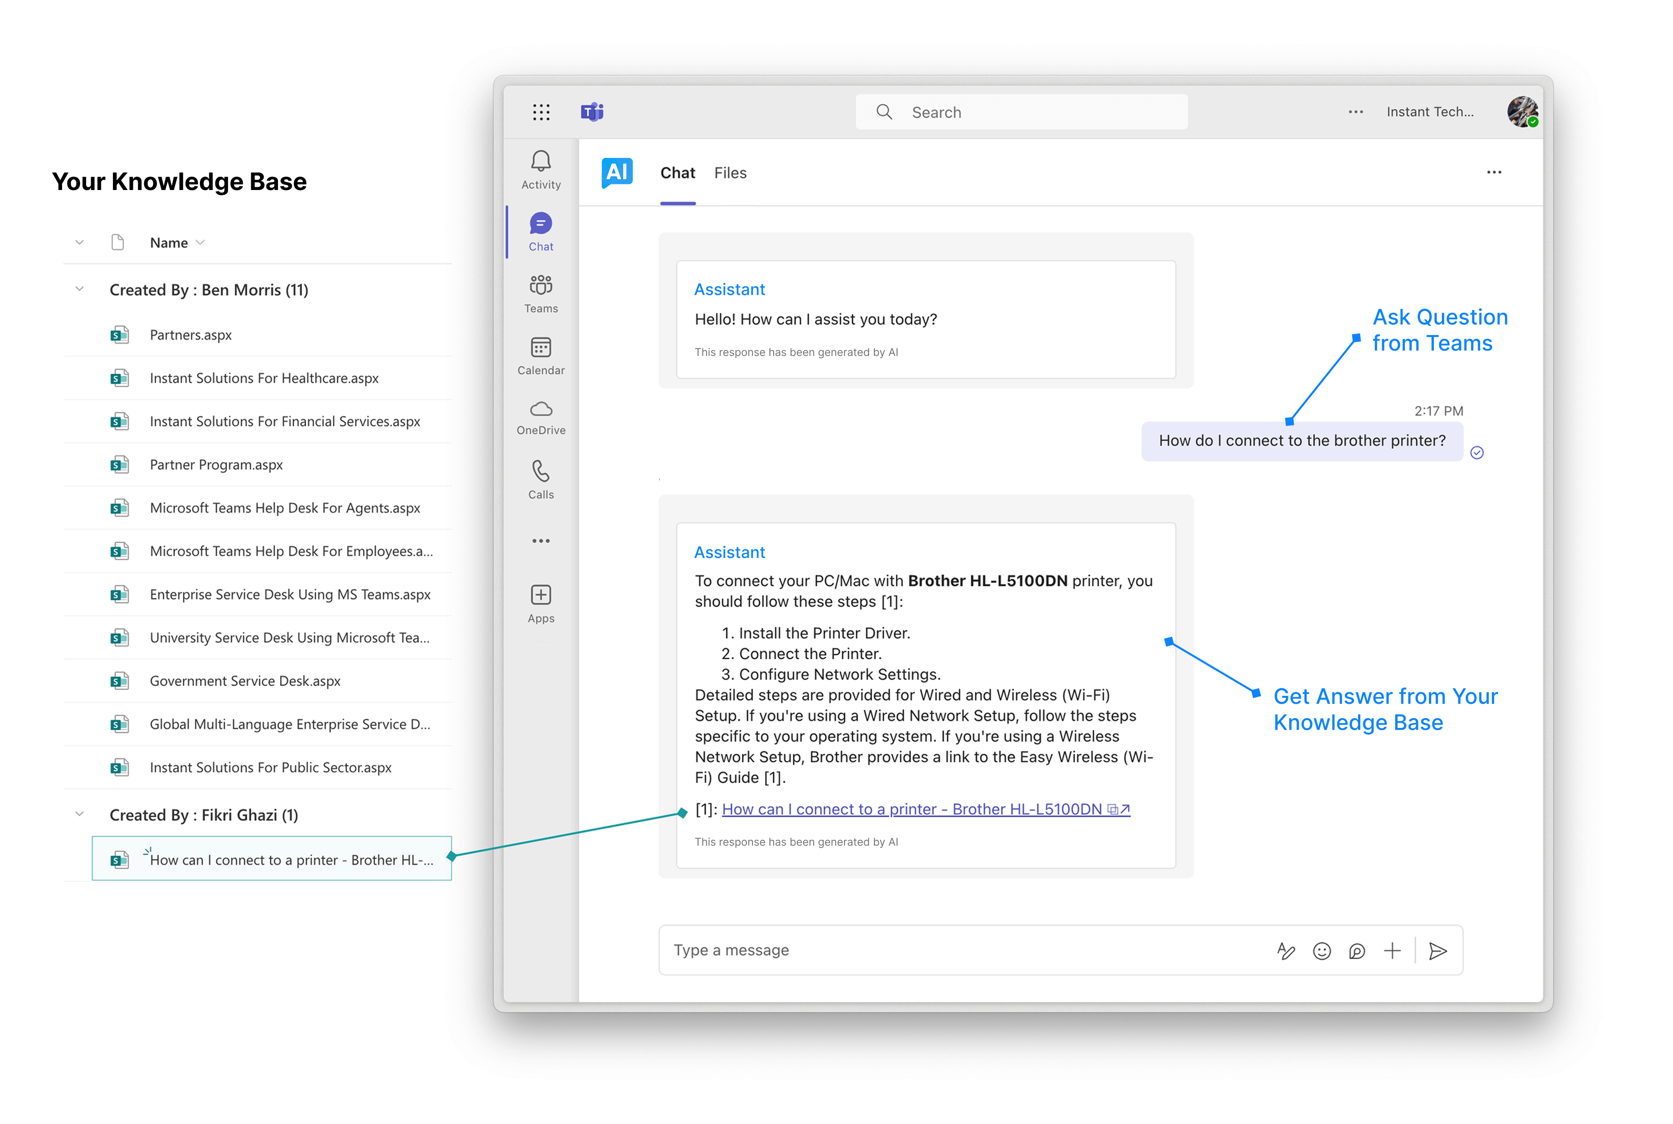Image resolution: width=1673 pixels, height=1124 pixels.
Task: Open Teams in the sidebar
Action: 540,285
